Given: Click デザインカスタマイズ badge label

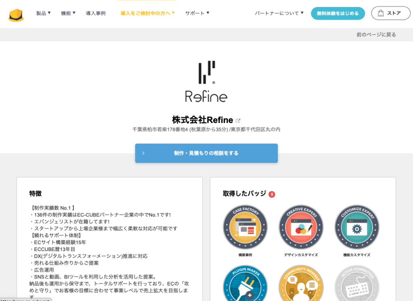Looking at the screenshot, I should [301, 255].
